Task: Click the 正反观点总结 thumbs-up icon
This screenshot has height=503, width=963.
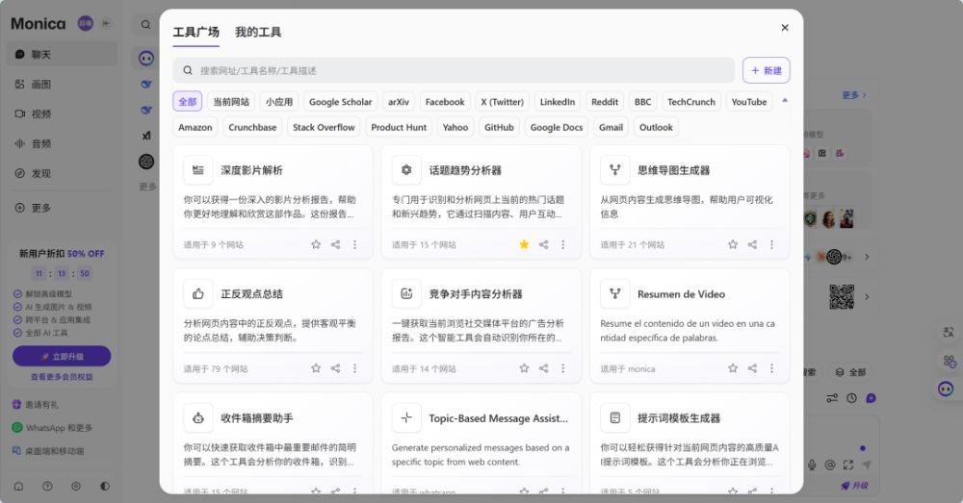Action: tap(197, 294)
